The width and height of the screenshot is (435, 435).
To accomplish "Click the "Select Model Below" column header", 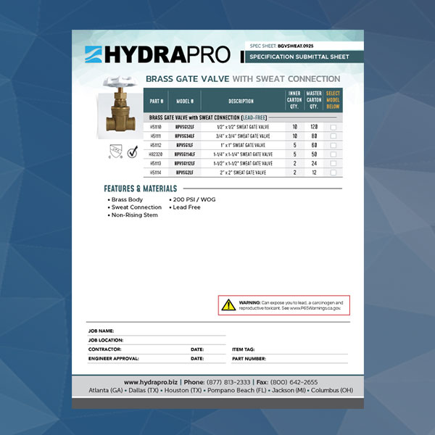I will [x=333, y=100].
